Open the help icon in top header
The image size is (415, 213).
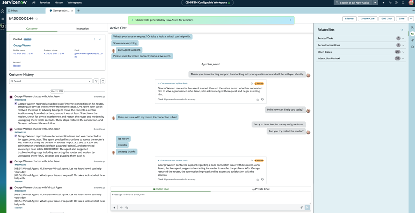396,2
